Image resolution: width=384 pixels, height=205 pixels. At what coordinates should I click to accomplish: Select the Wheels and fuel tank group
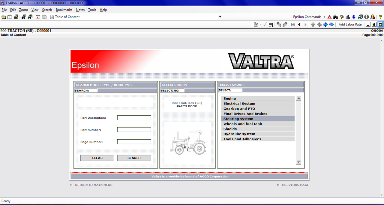(x=258, y=124)
